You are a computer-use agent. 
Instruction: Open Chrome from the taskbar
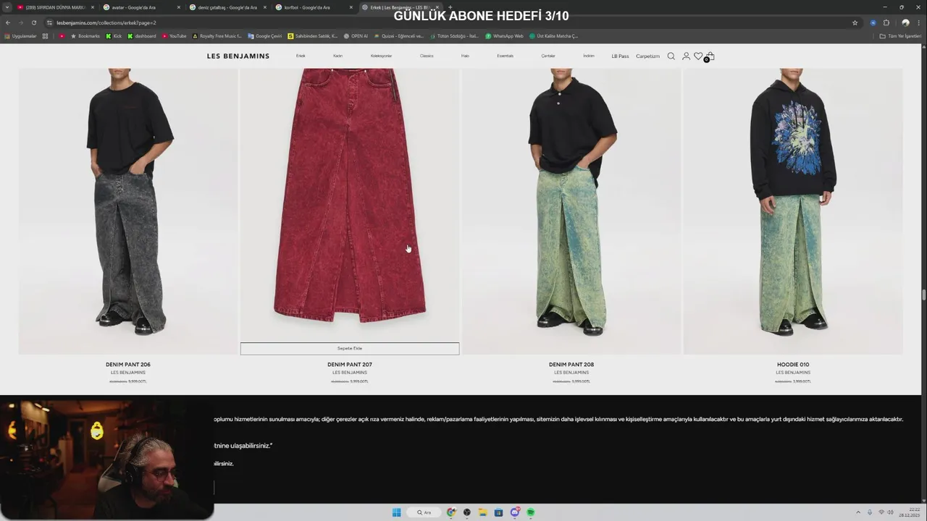pos(451,512)
